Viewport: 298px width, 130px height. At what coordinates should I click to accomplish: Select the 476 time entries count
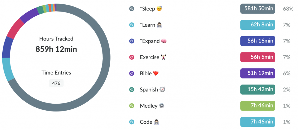56,83
